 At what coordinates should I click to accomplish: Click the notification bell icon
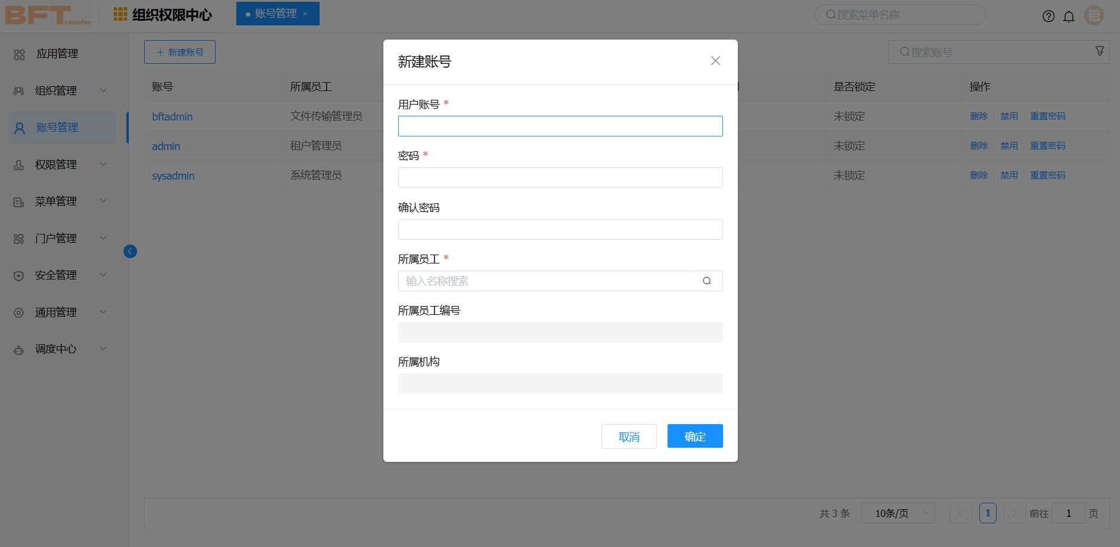tap(1069, 16)
